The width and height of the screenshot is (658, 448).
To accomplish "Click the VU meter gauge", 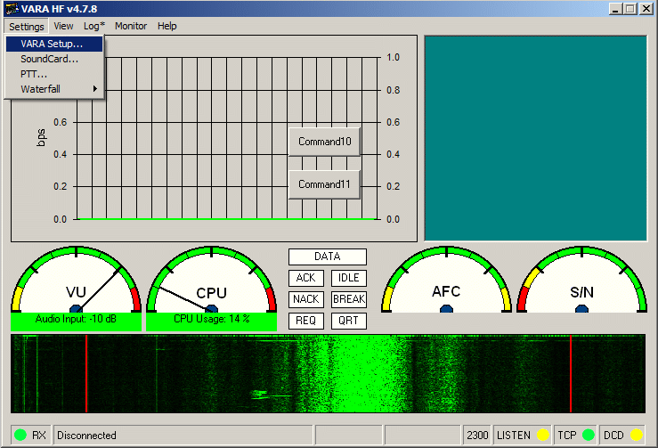I will [76, 281].
